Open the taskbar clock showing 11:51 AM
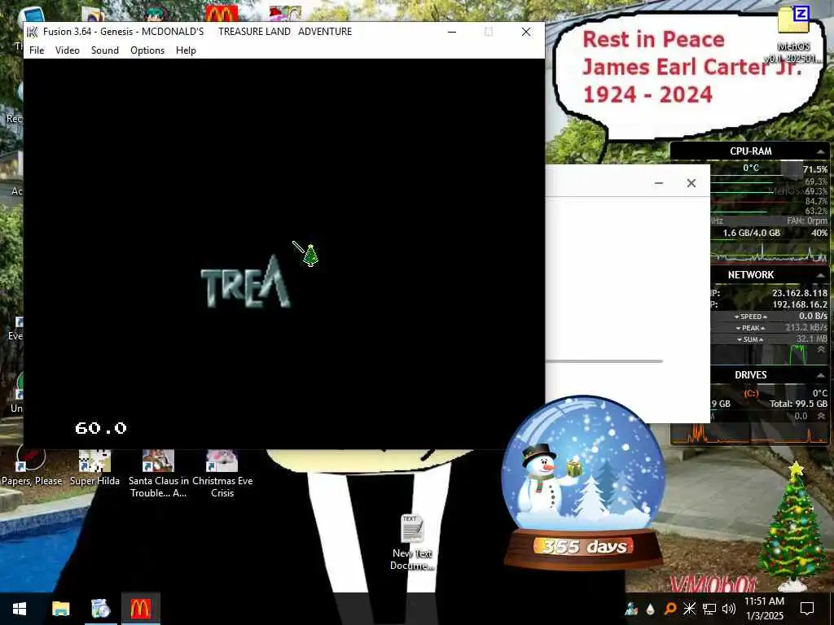Image resolution: width=834 pixels, height=625 pixels. point(764,609)
